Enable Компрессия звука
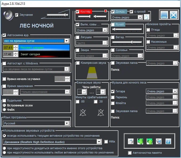 point(78,63)
